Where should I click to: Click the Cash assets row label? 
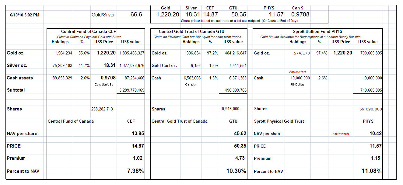pos(20,78)
